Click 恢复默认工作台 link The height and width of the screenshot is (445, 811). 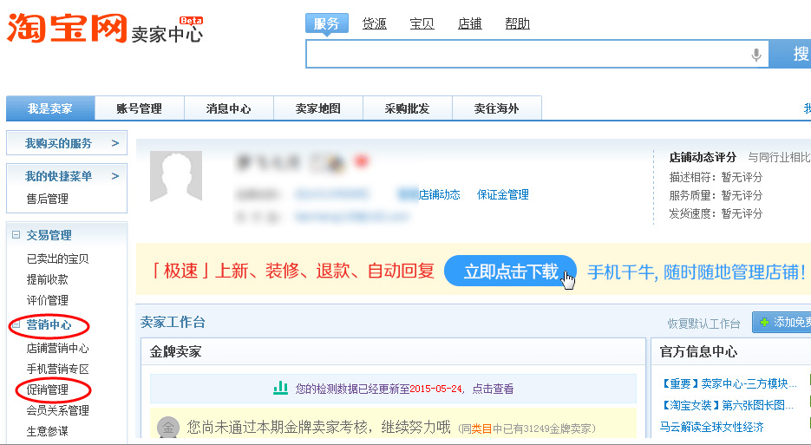(704, 324)
